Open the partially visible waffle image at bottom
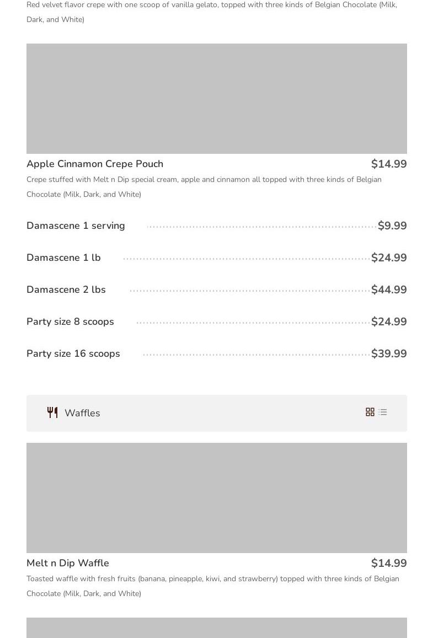 pos(216,628)
